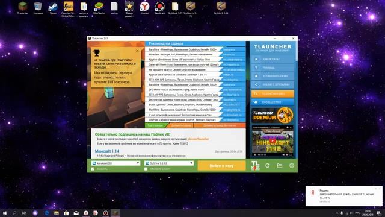Open the TLauncher settings gear icon
Screen dimensions: 385x217
[x=291, y=166]
